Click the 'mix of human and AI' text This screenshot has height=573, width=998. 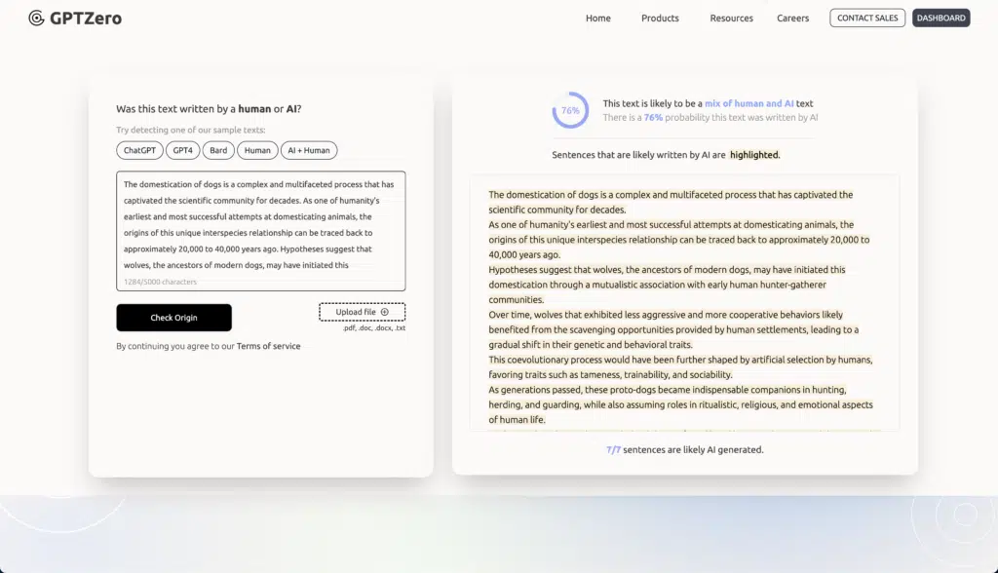pyautogui.click(x=749, y=103)
